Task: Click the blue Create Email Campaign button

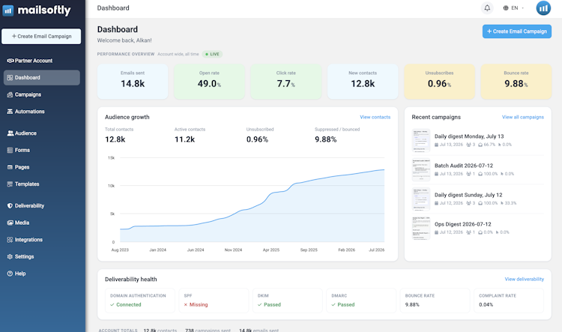Action: coord(517,31)
